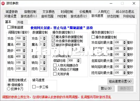Toggle 掉线处理超速操作 checkbox

[66, 45]
